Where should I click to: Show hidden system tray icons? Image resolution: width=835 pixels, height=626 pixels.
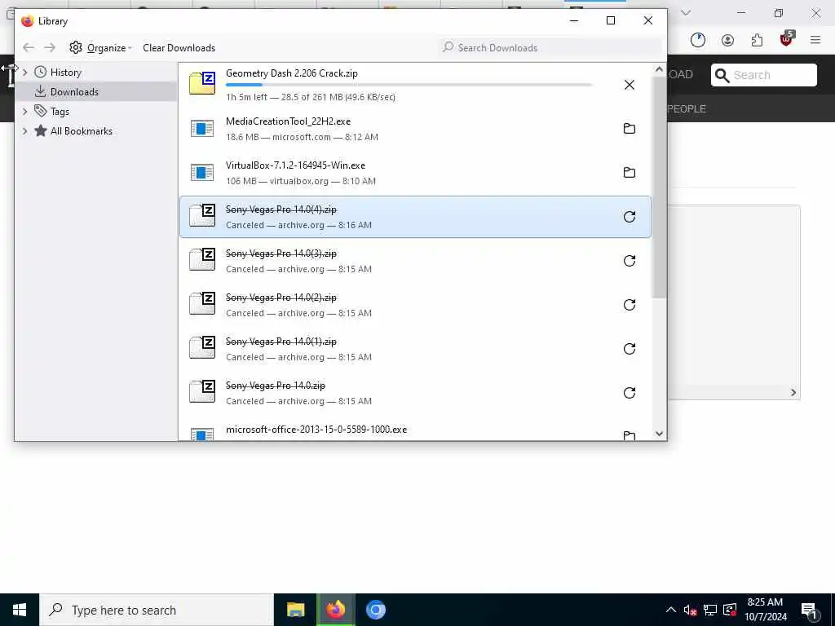[x=671, y=610]
